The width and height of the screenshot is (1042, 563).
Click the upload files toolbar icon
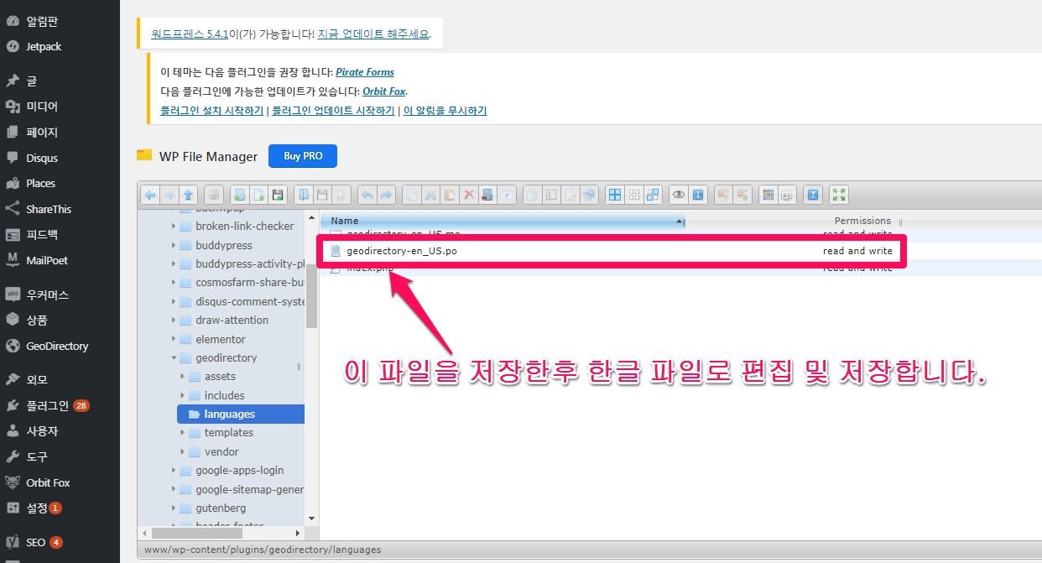point(278,195)
